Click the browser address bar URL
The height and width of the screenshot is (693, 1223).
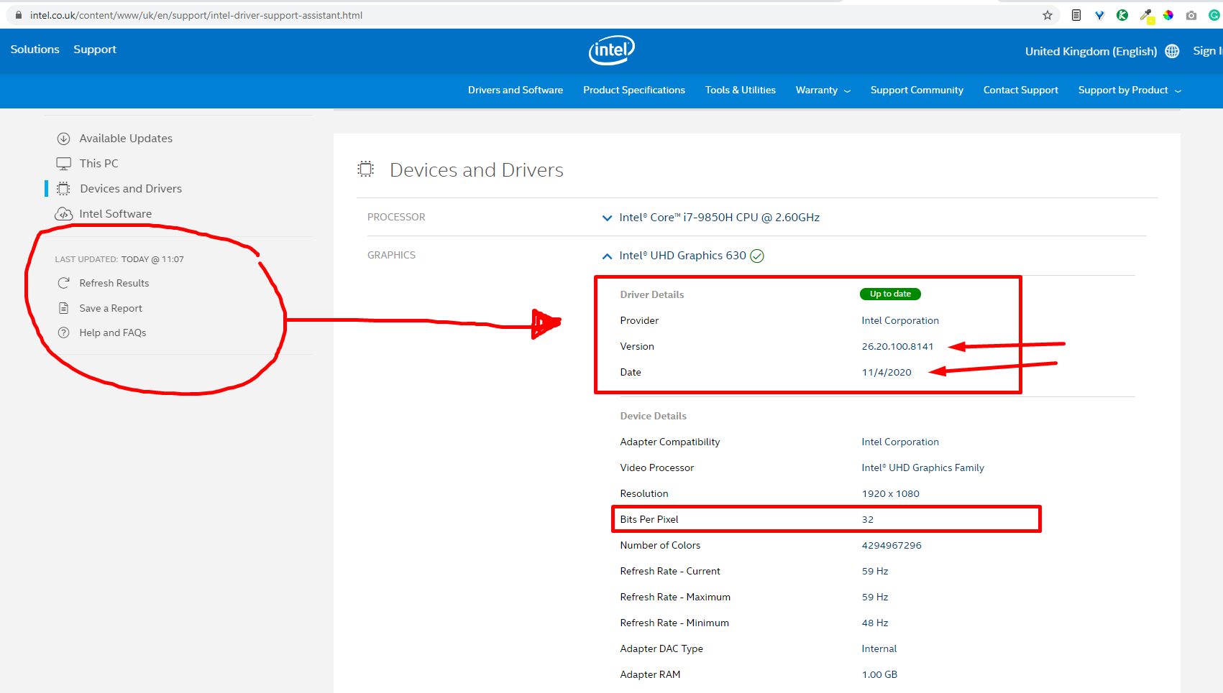pos(196,15)
